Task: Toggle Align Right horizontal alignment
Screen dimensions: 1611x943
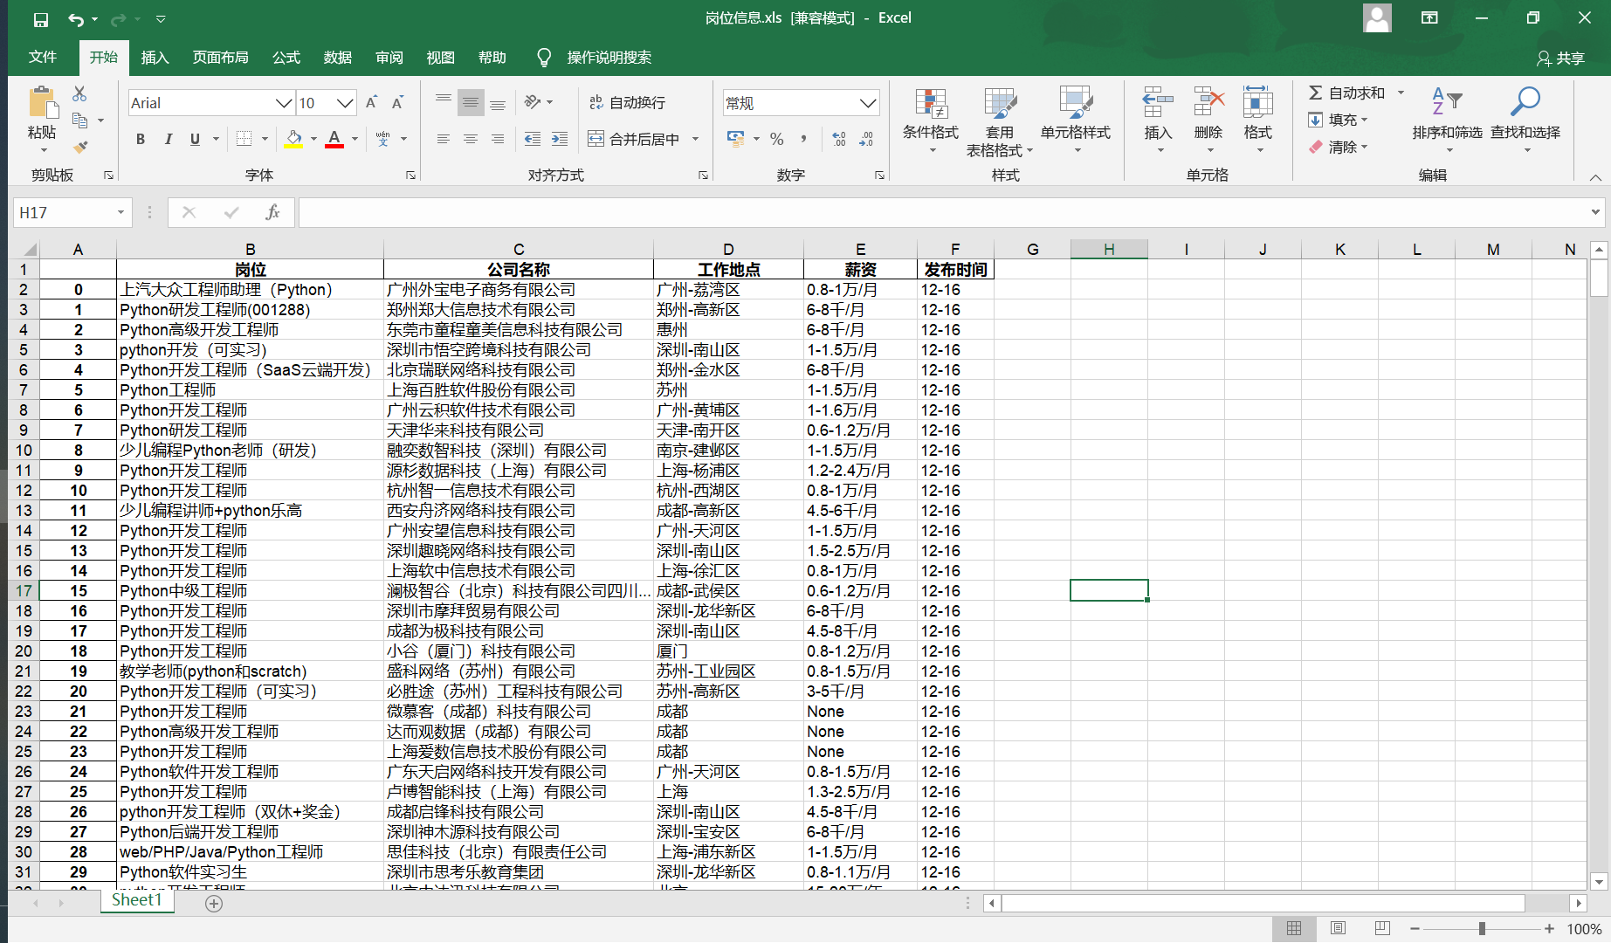Action: [x=498, y=139]
